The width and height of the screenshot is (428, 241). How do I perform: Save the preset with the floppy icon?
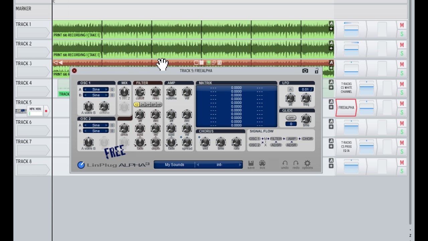pos(251,164)
